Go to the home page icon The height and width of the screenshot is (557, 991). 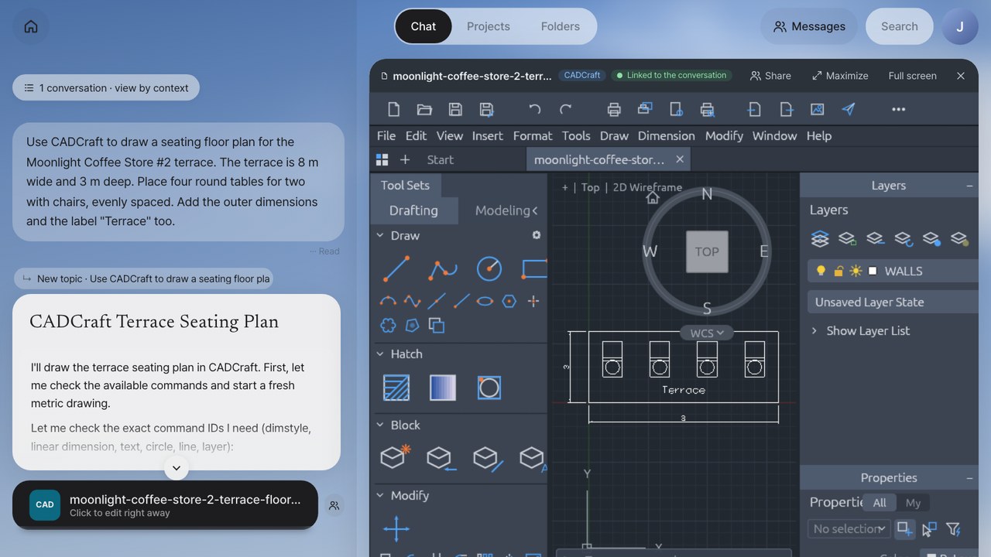point(31,26)
